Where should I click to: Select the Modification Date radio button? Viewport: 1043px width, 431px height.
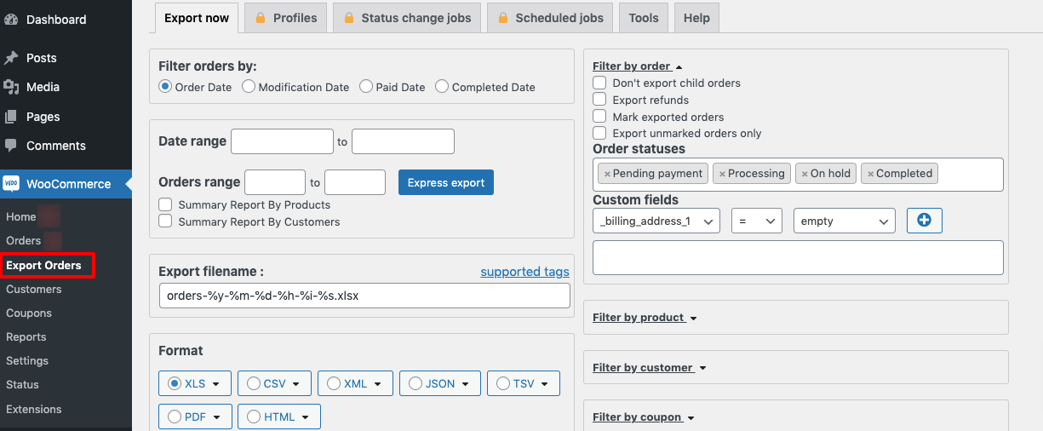tap(249, 87)
